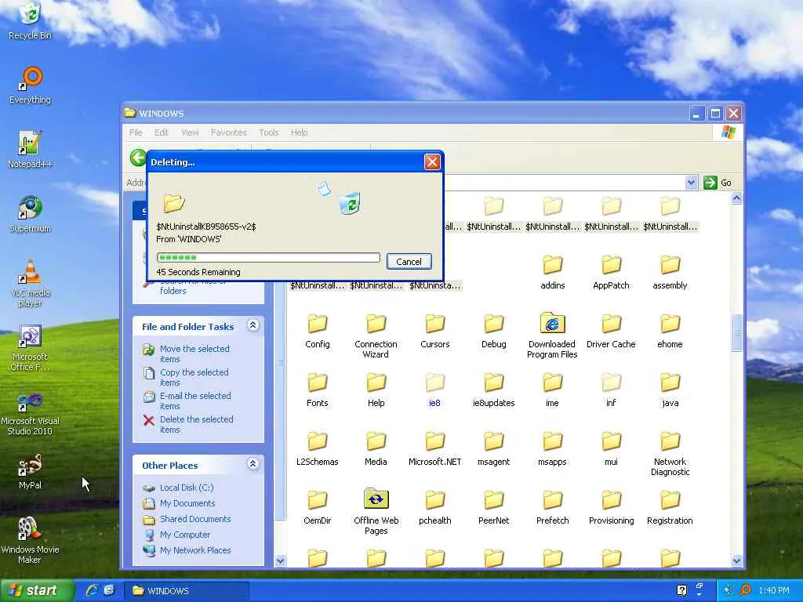
Task: Go to Shared Documents
Action: pos(195,519)
